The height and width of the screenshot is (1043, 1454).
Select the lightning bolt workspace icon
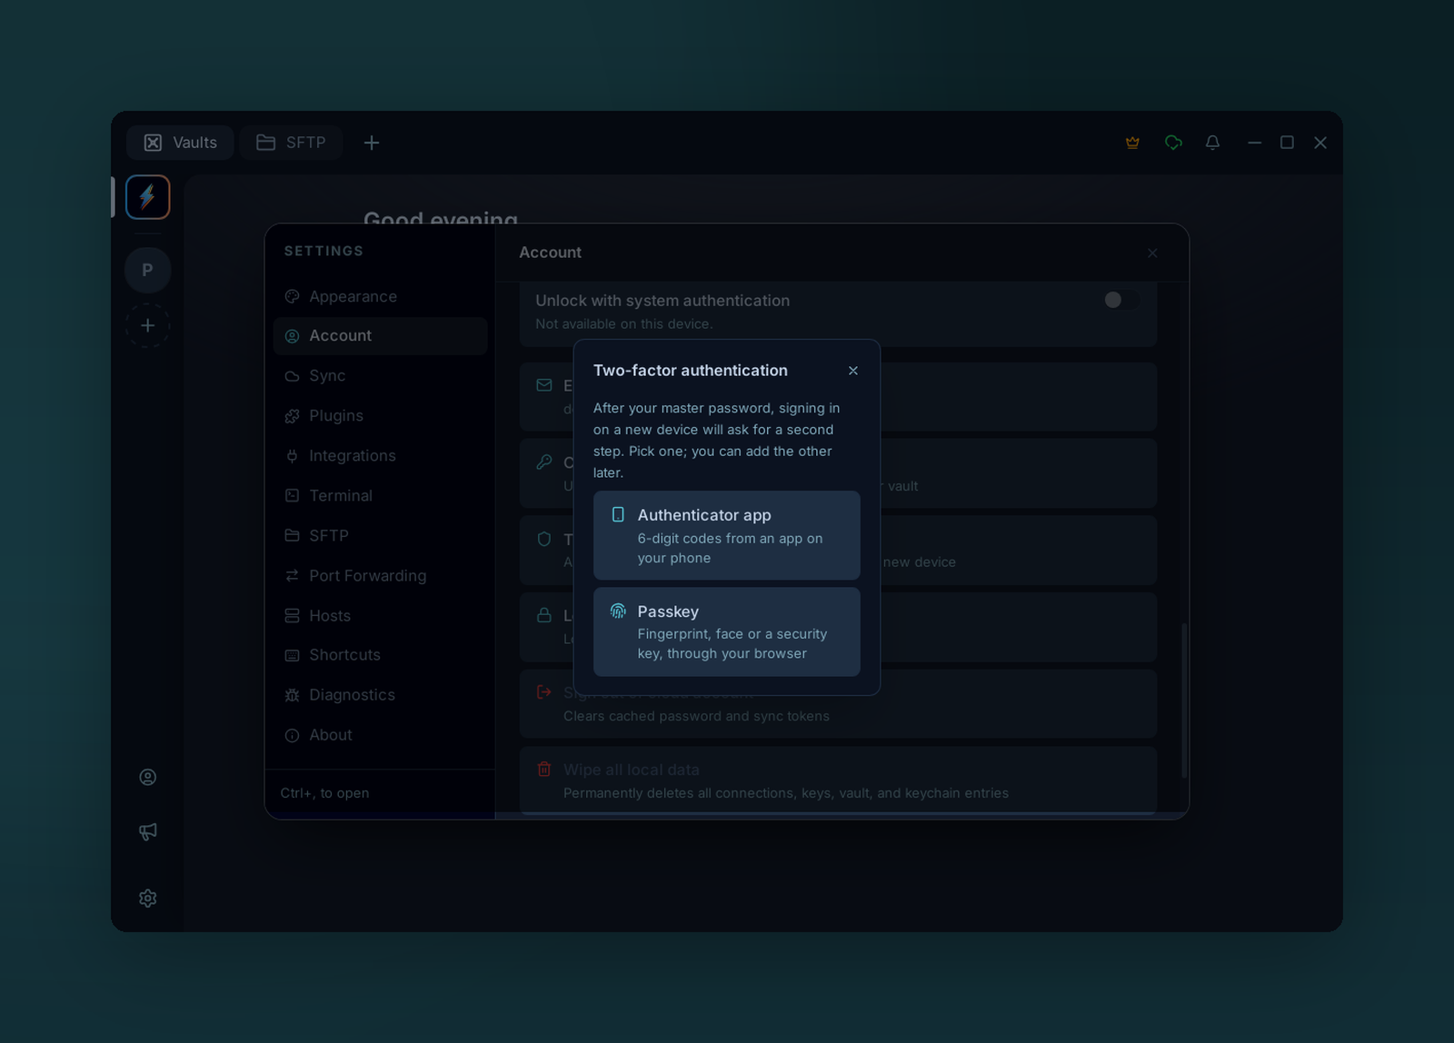pos(148,197)
